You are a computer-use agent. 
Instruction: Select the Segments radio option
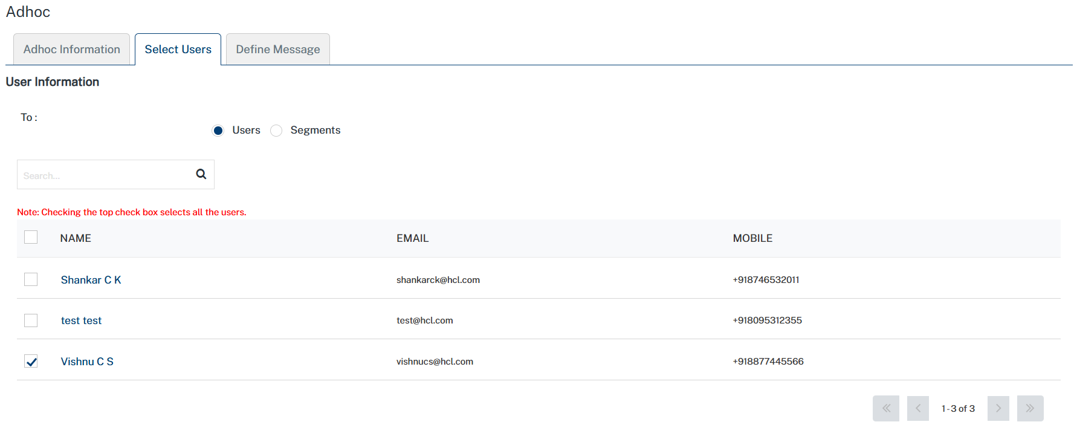(x=276, y=131)
